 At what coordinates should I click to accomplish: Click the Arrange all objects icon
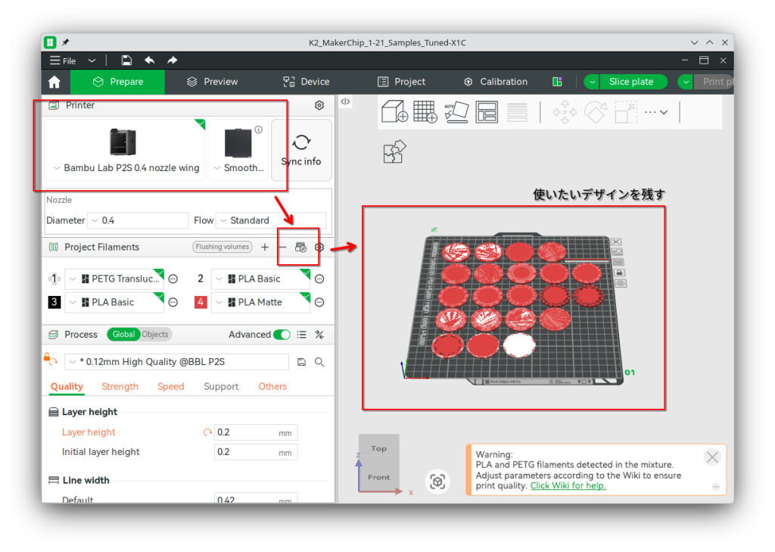pos(487,112)
